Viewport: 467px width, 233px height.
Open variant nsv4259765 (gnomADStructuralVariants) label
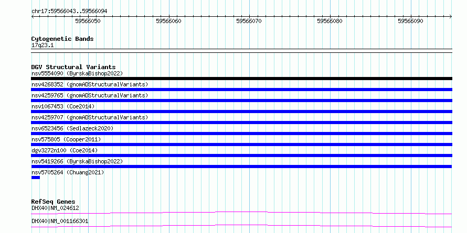[90, 95]
